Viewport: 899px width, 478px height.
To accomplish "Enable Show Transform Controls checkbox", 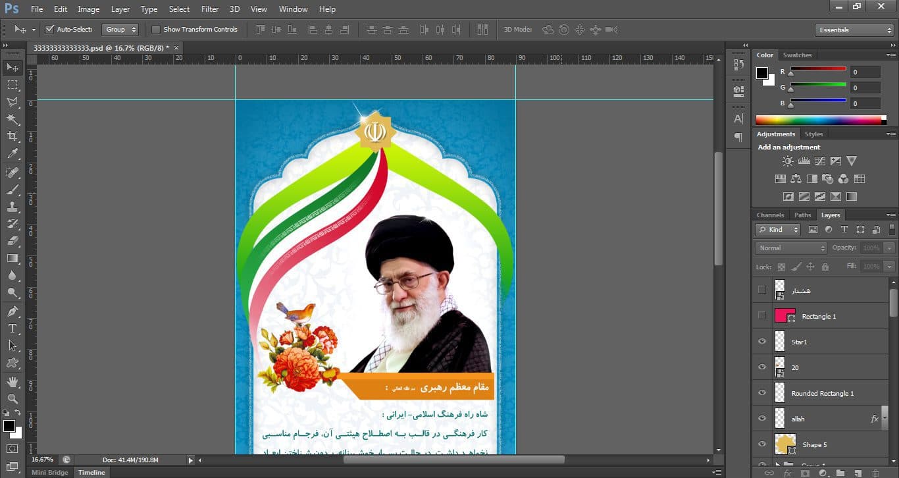I will tap(156, 30).
